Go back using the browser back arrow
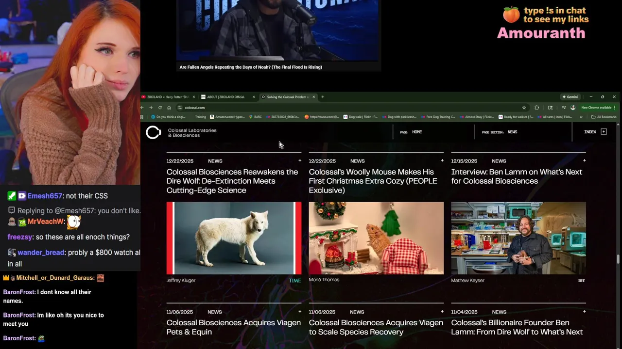Screen dimensions: 622x349 point(142,108)
